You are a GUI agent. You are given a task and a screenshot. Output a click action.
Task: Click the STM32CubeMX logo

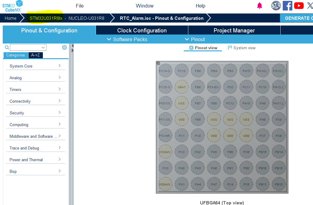(x=13, y=6)
